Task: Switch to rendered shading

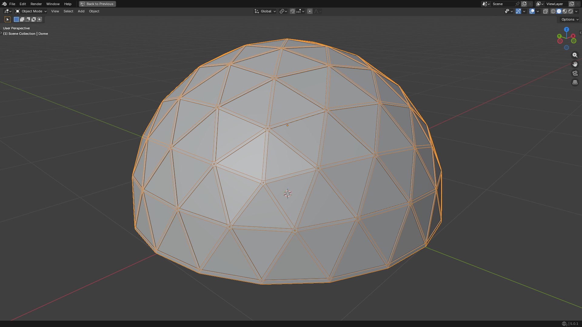Action: click(570, 11)
